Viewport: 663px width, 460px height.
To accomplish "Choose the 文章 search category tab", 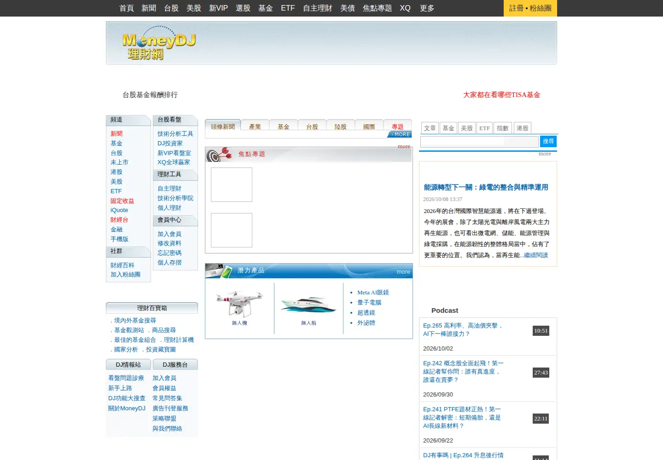I will click(x=430, y=128).
